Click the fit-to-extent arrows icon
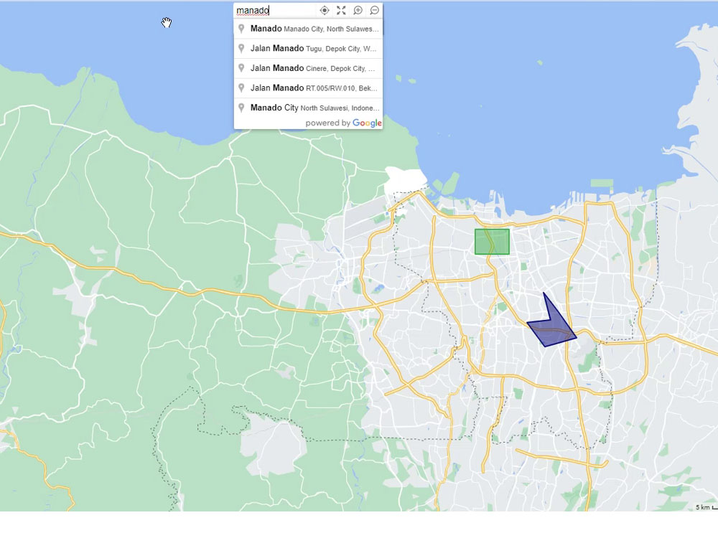Image resolution: width=718 pixels, height=538 pixels. (341, 10)
